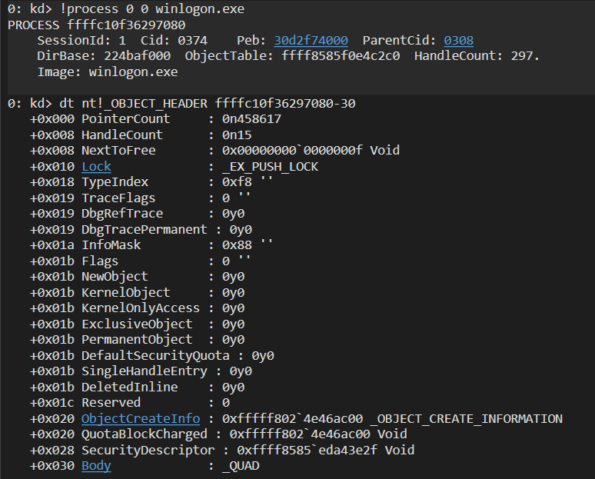The image size is (595, 479).
Task: Follow the ParentCid 0308 link
Action: [458, 40]
